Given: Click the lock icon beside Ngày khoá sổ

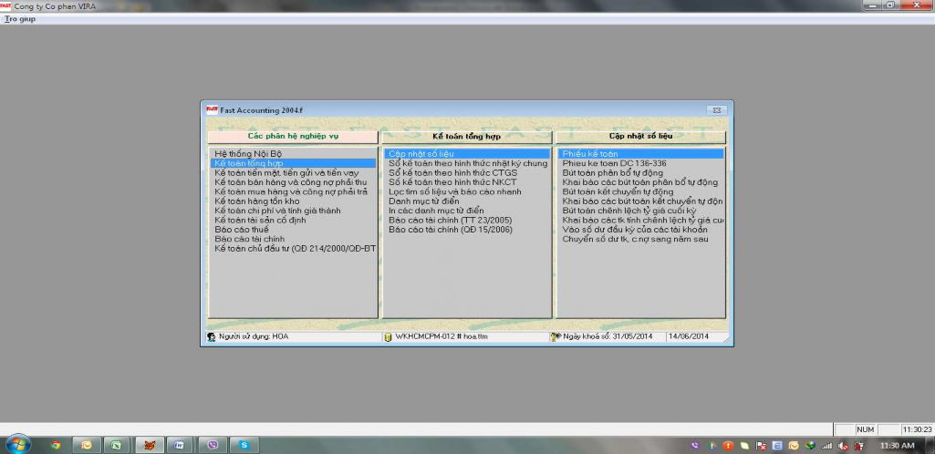Looking at the screenshot, I should (555, 336).
